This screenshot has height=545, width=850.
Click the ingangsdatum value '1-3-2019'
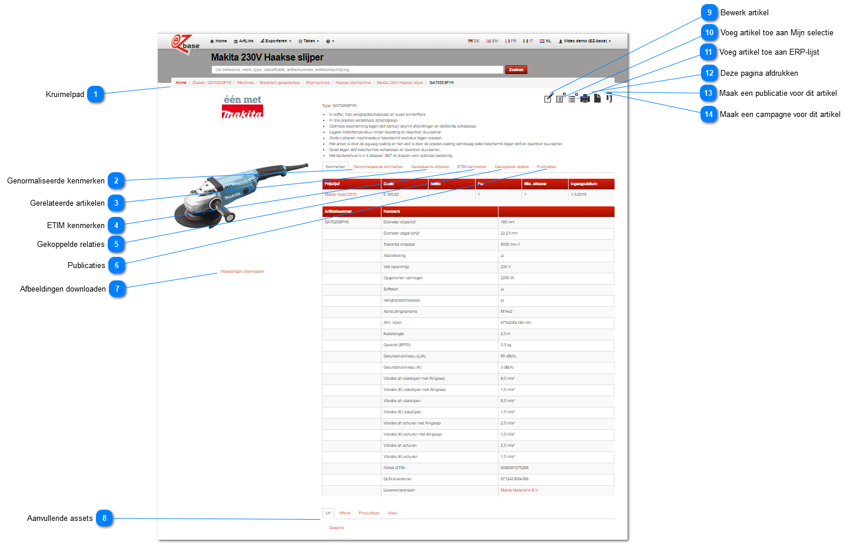click(x=578, y=195)
